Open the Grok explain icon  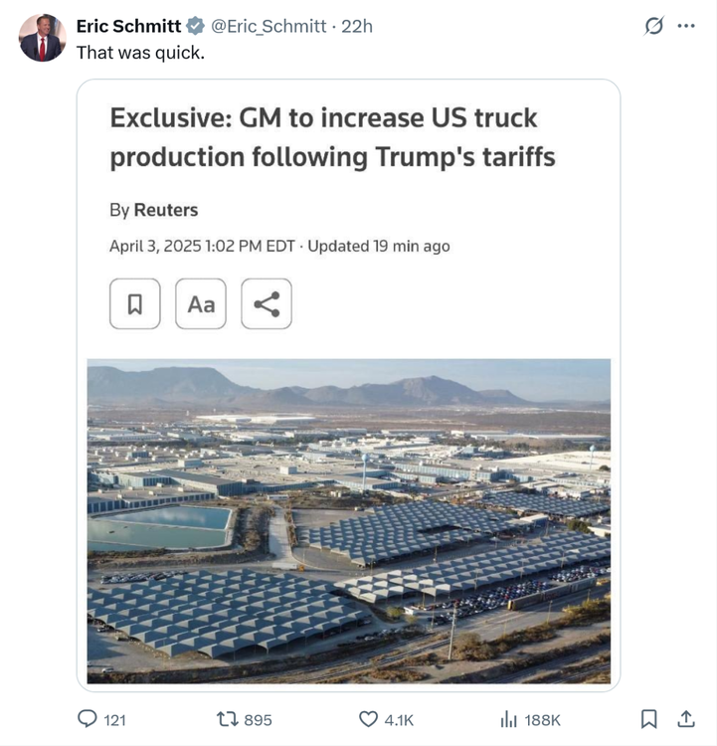pos(653,27)
